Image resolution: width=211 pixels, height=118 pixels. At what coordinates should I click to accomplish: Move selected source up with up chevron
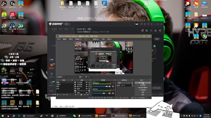tap(85, 95)
